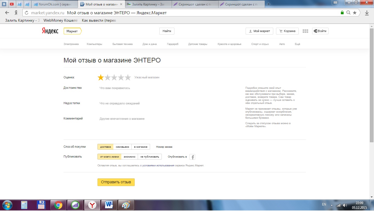Open the browser downloads arrow
This screenshot has height=211, width=374.
[367, 13]
